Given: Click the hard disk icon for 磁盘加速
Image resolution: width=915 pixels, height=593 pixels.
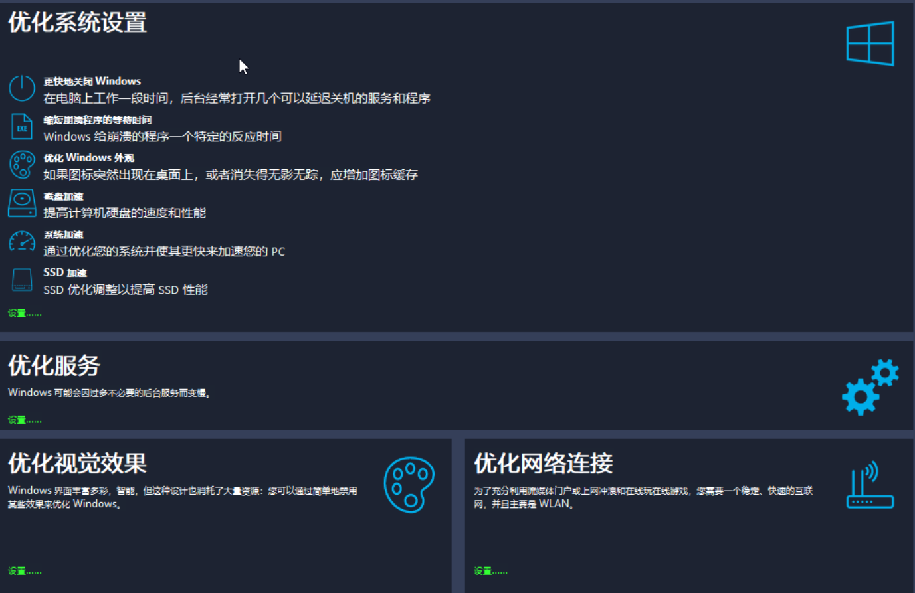Looking at the screenshot, I should (x=21, y=203).
